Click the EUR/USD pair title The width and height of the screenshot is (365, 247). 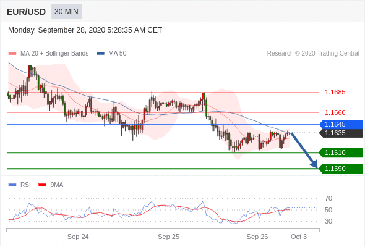[27, 12]
